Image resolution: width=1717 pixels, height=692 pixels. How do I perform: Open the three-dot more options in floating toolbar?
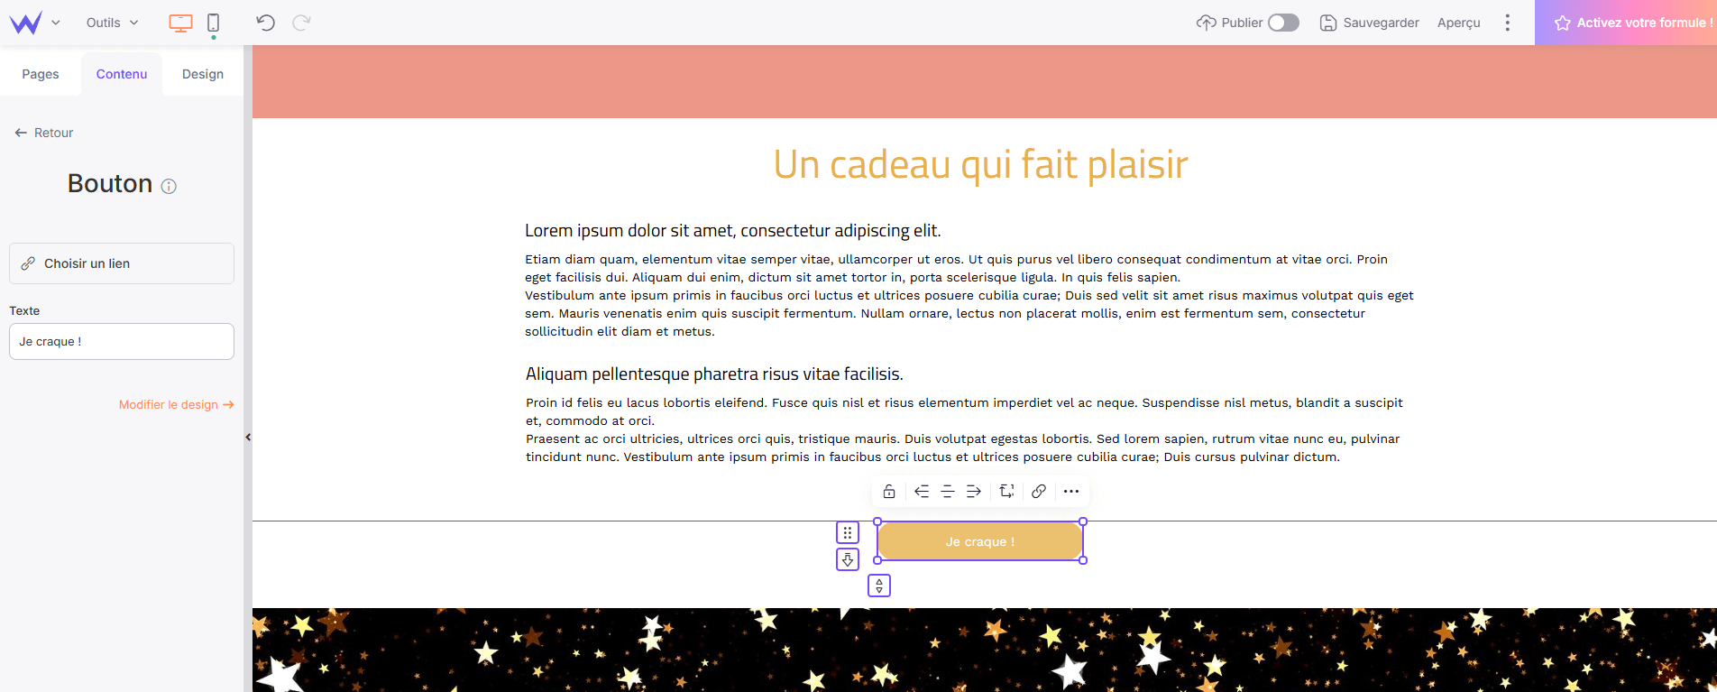pyautogui.click(x=1071, y=492)
